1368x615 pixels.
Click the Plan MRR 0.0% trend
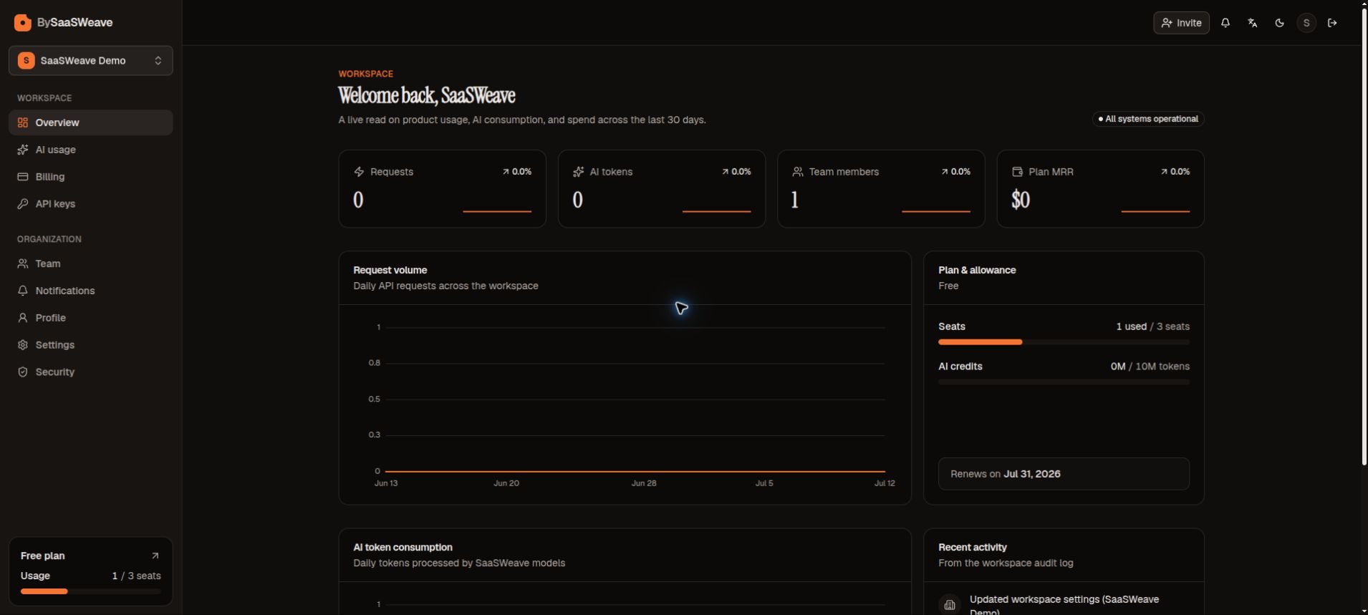(1175, 172)
